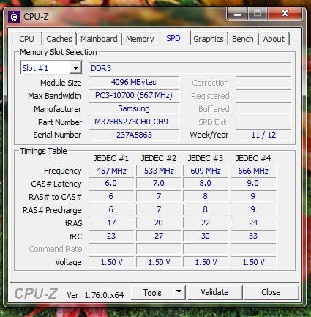Click the Timings Table group label
The image size is (311, 317).
click(x=43, y=151)
